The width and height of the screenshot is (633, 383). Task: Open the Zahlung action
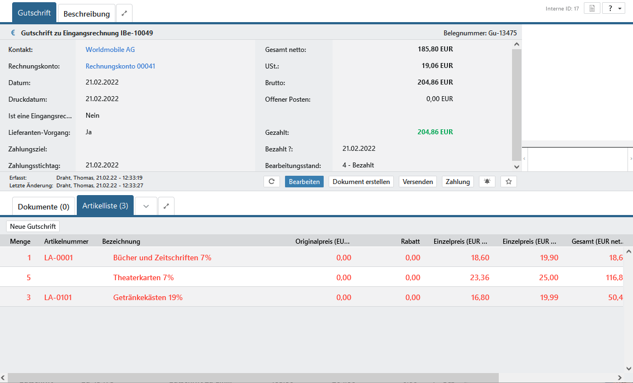[x=457, y=182]
